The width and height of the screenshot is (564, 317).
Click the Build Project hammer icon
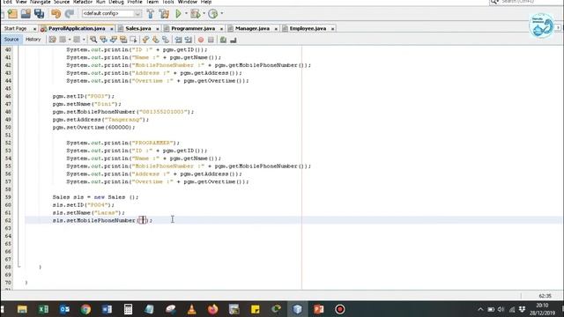click(151, 14)
